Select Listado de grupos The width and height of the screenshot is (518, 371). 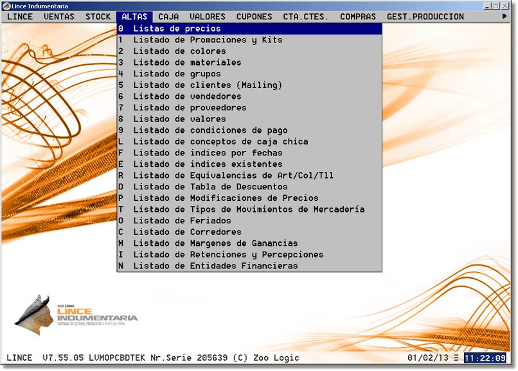[x=250, y=74]
